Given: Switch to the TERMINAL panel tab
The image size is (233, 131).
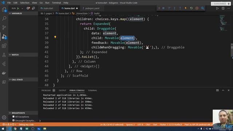Looking at the screenshot, I should (92, 90).
